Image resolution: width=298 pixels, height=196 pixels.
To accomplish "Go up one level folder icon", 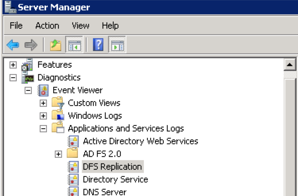I will click(56, 45).
